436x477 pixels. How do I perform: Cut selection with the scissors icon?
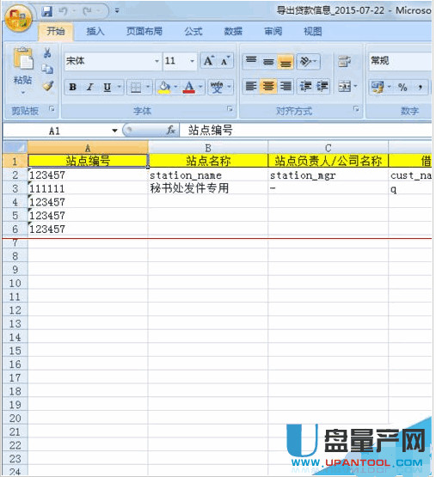click(x=47, y=52)
